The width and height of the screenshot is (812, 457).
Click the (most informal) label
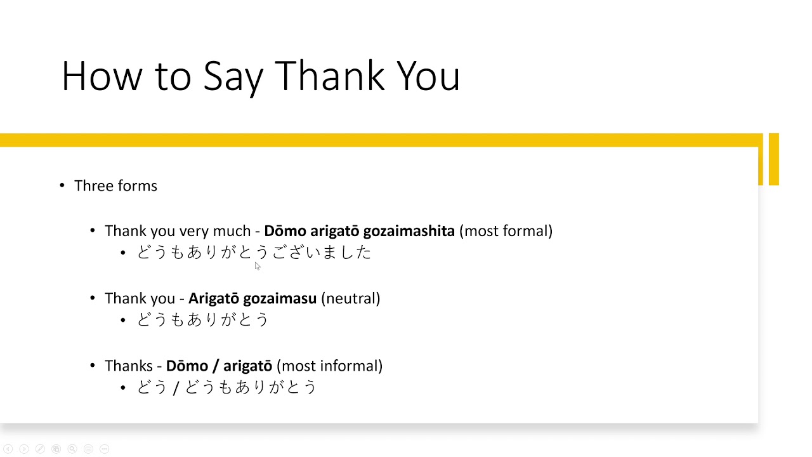(329, 366)
